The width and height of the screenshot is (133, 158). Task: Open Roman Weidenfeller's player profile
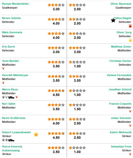point(15,4)
